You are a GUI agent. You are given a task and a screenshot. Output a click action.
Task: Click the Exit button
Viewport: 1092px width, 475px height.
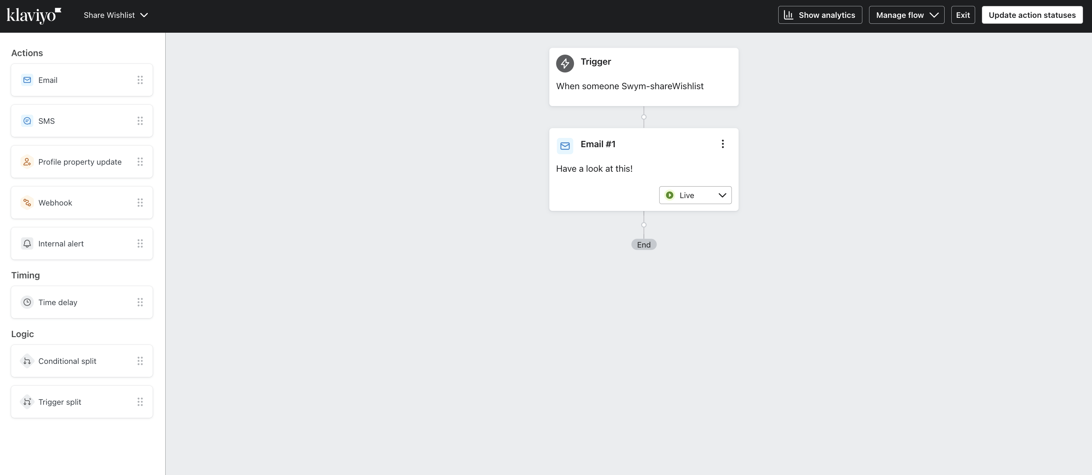963,15
